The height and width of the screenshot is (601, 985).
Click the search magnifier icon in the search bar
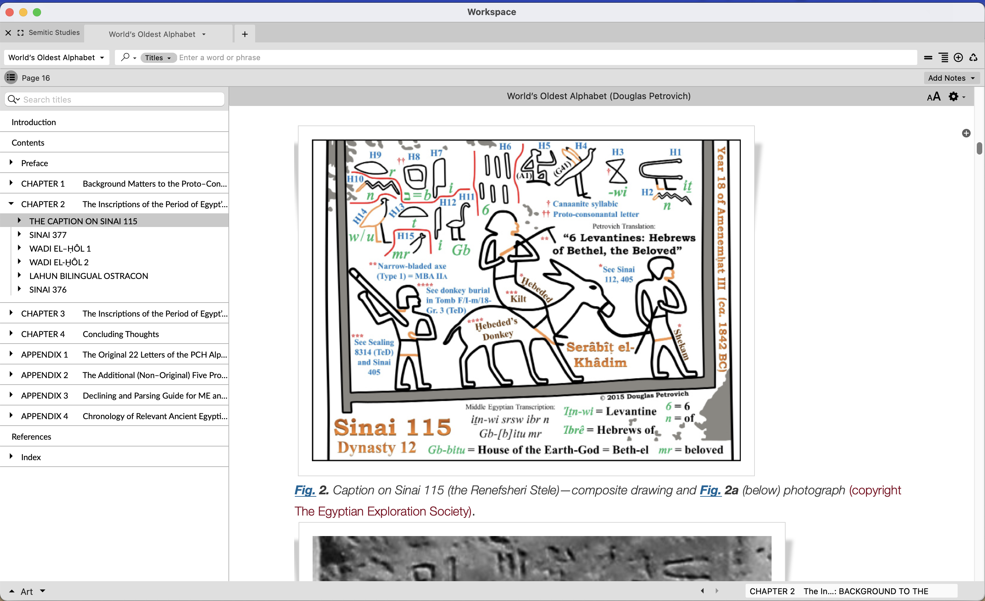[x=126, y=57]
